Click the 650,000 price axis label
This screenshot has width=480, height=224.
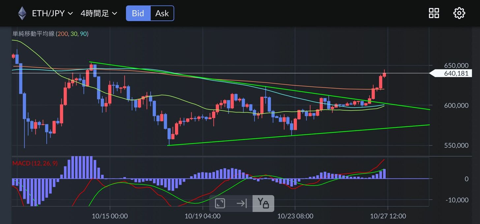[x=456, y=65]
